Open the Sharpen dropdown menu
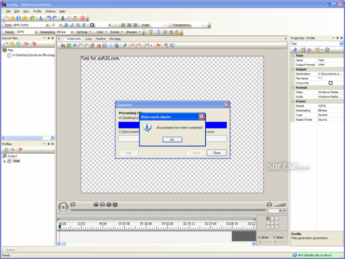 134,32
